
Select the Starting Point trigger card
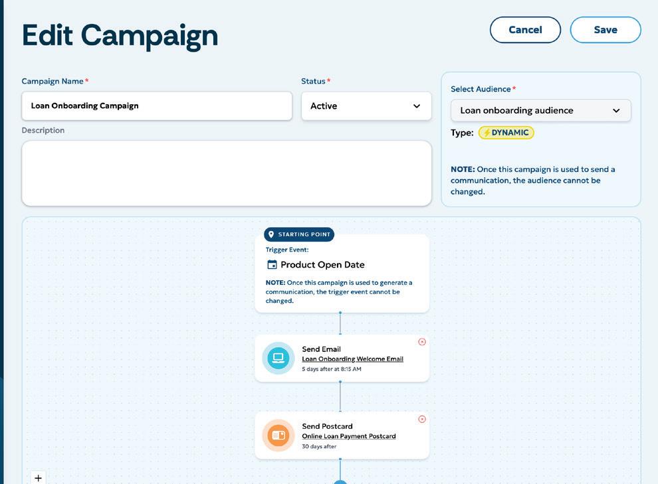342,279
